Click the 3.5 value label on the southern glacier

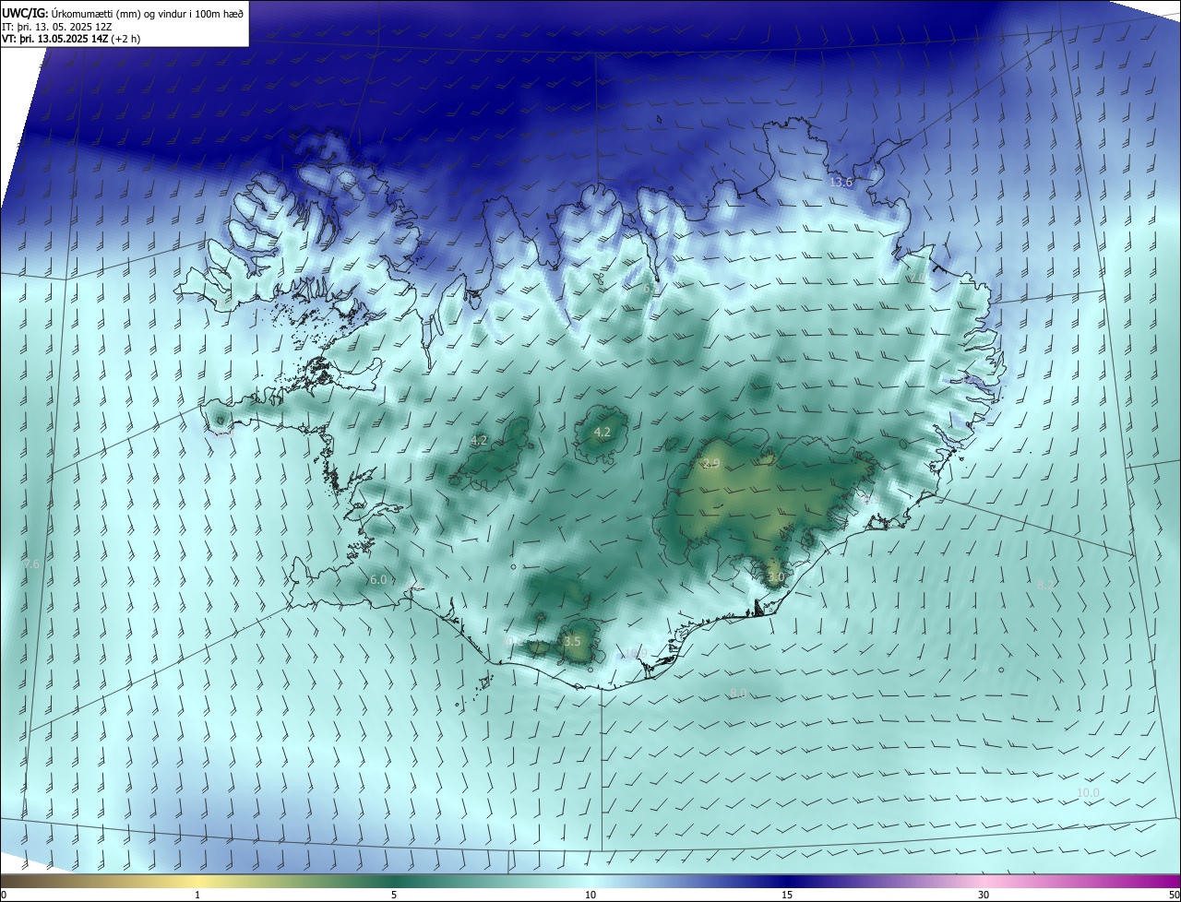pos(572,641)
